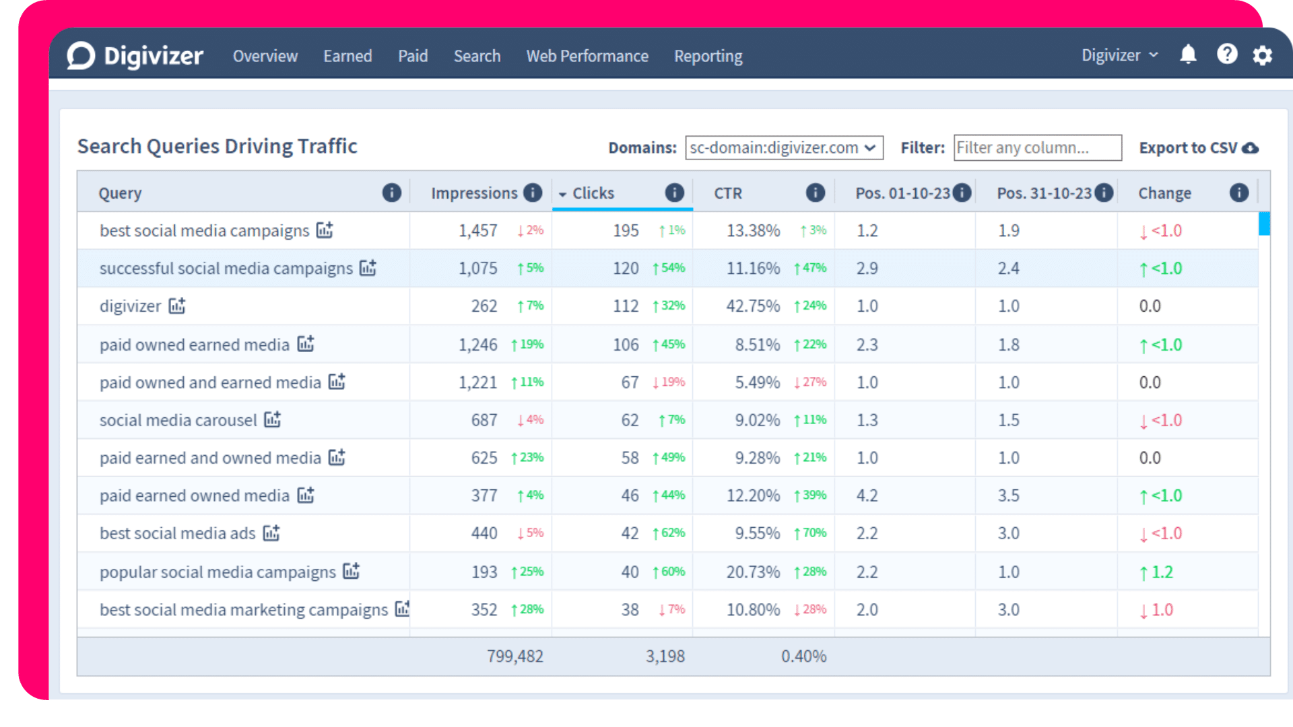Click chart icon beside 'best social media ads'
This screenshot has width=1293, height=727.
click(x=271, y=532)
